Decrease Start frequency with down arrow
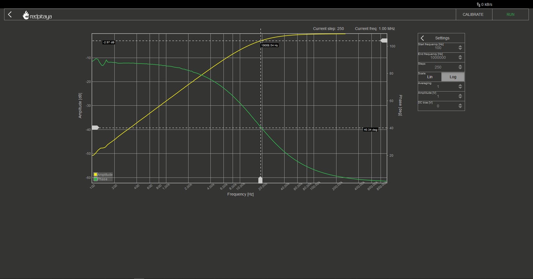Screen dimensions: 533x279 tap(460, 49)
